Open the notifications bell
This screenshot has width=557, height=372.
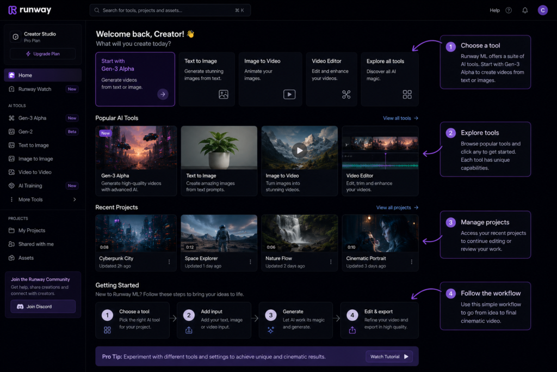click(525, 10)
